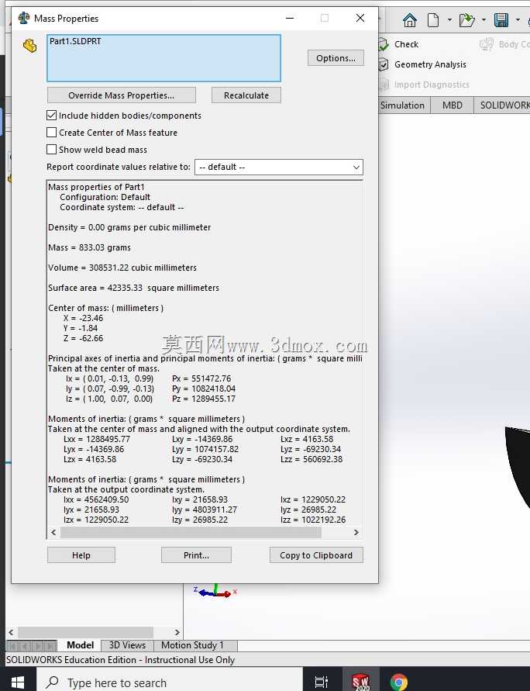Image resolution: width=530 pixels, height=691 pixels.
Task: Copy results to Clipboard
Action: coord(316,555)
